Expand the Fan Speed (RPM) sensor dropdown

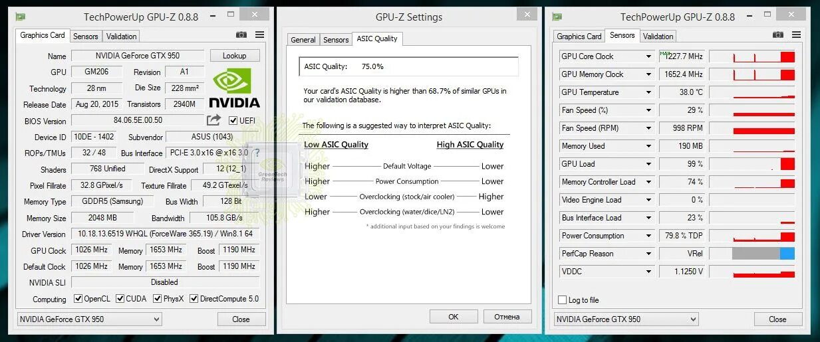[648, 128]
